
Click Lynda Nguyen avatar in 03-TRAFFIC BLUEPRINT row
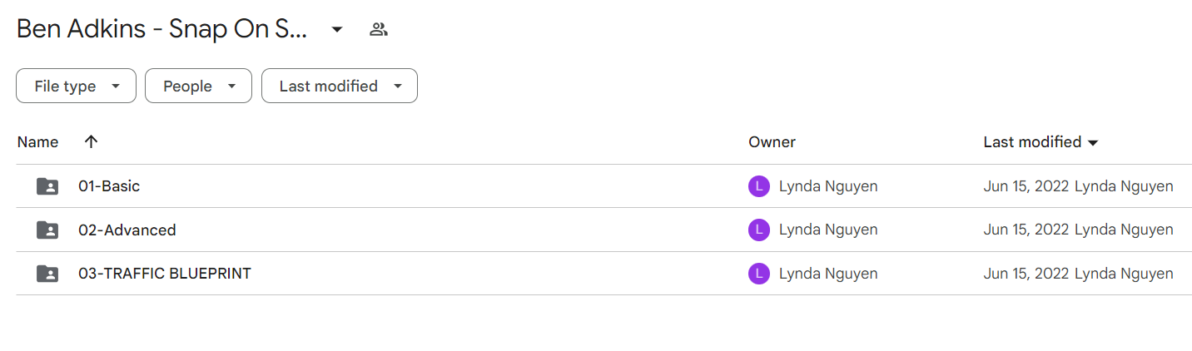759,273
